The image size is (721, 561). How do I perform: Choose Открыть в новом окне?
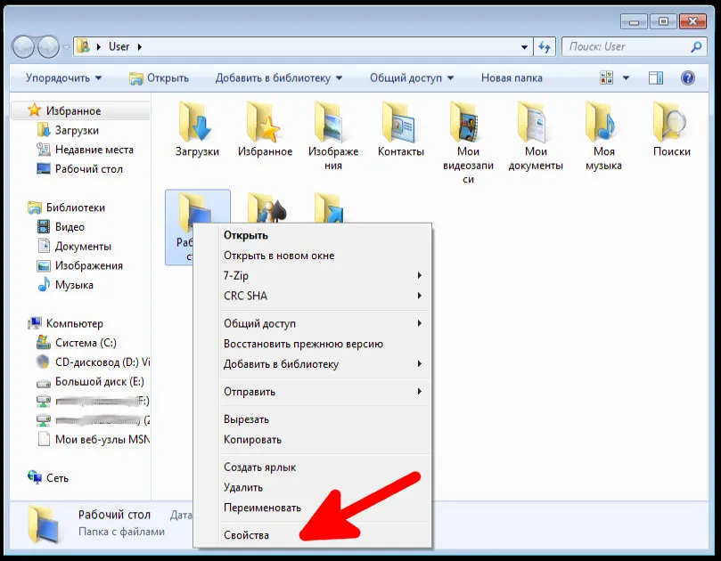click(x=324, y=256)
